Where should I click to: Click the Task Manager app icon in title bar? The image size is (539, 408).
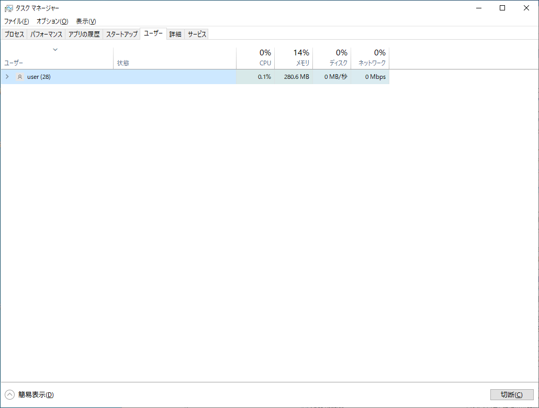coord(8,8)
